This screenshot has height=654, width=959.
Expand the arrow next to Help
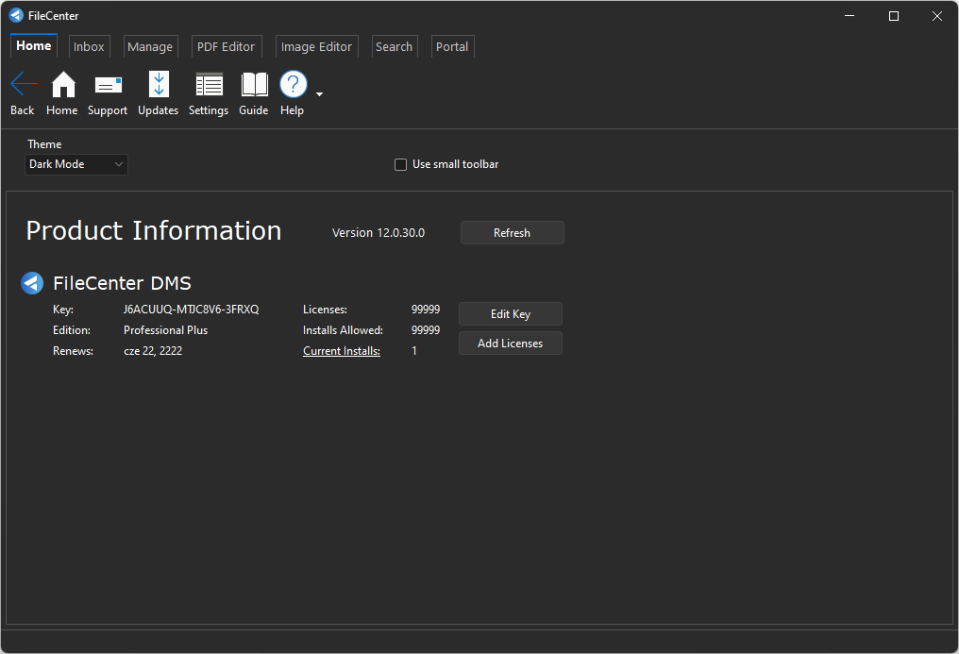click(x=319, y=94)
